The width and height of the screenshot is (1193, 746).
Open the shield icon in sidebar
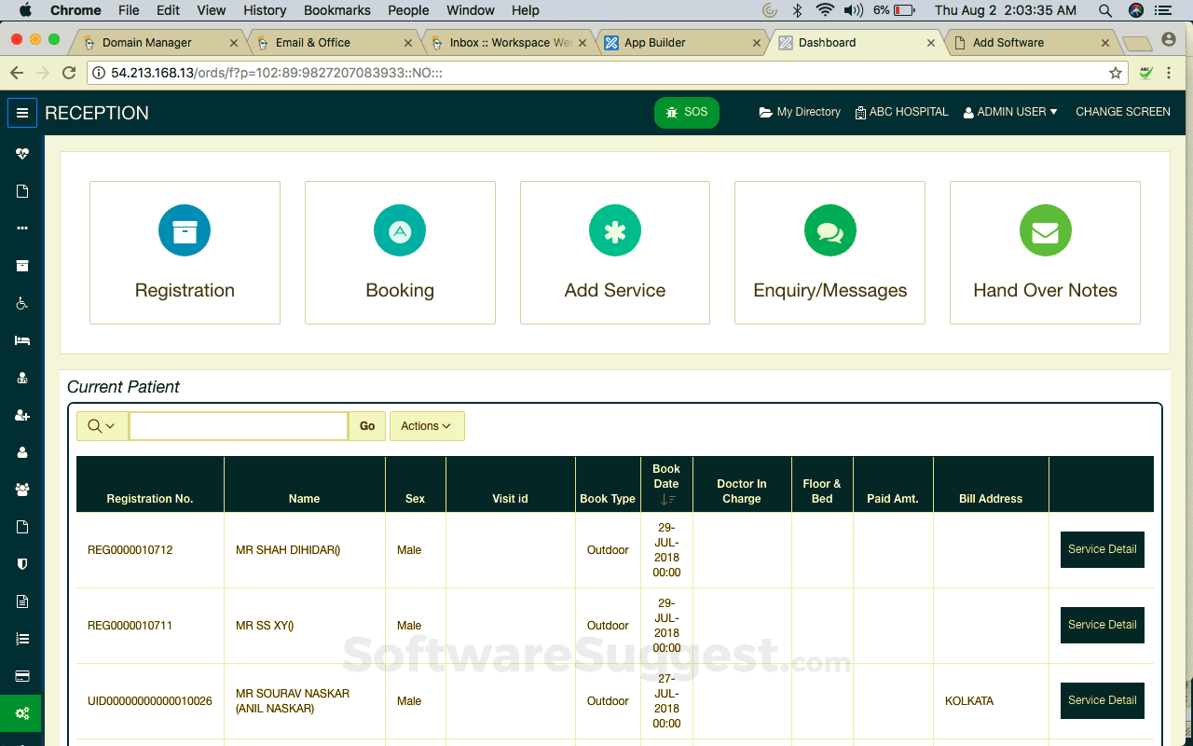coord(22,564)
